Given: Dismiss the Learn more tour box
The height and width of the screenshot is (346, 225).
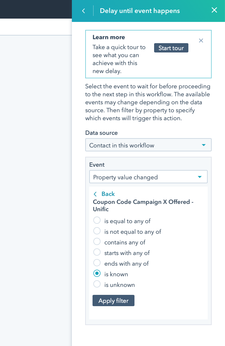Looking at the screenshot, I should coord(201,41).
